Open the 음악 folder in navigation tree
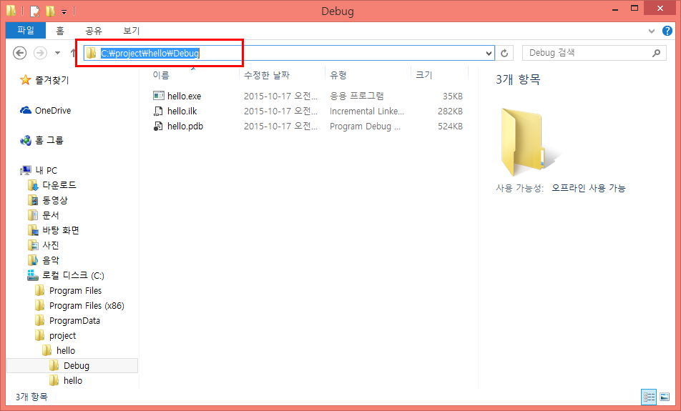Viewport: 681px width, 411px height. coord(50,260)
